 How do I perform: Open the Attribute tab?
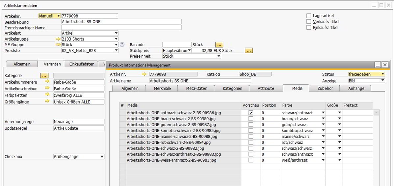point(266,88)
